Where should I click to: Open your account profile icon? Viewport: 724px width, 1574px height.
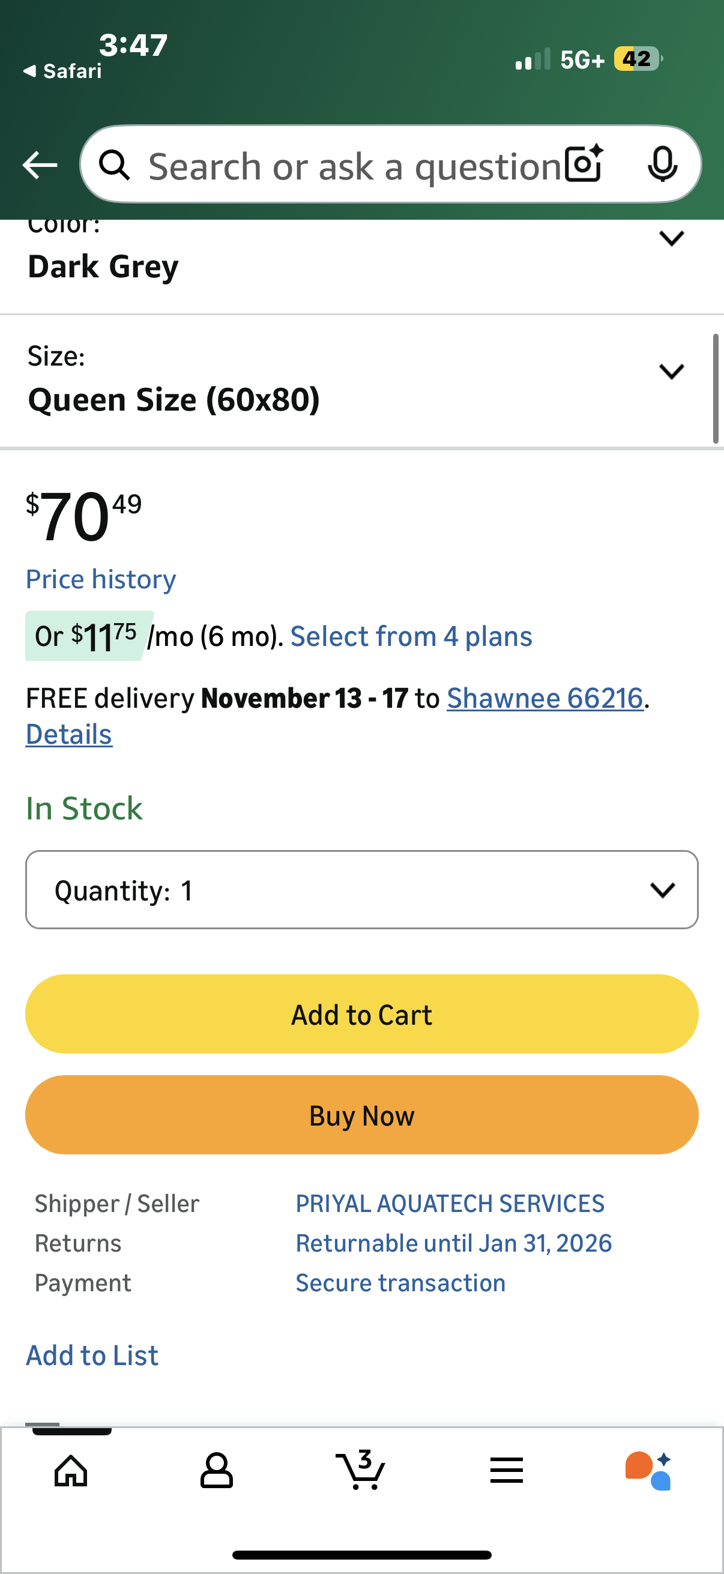click(x=216, y=1471)
